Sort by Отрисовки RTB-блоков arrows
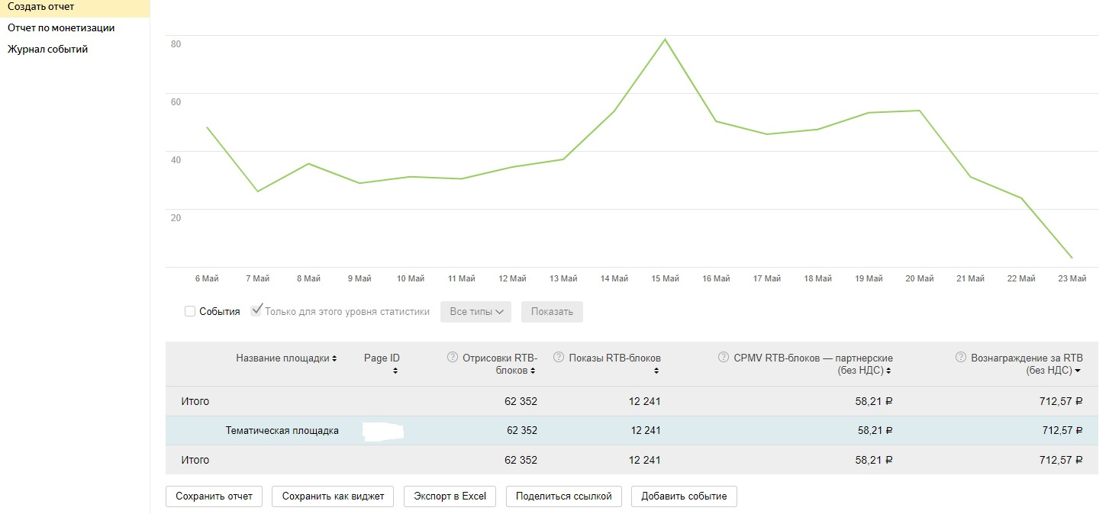The width and height of the screenshot is (1109, 514). [533, 371]
